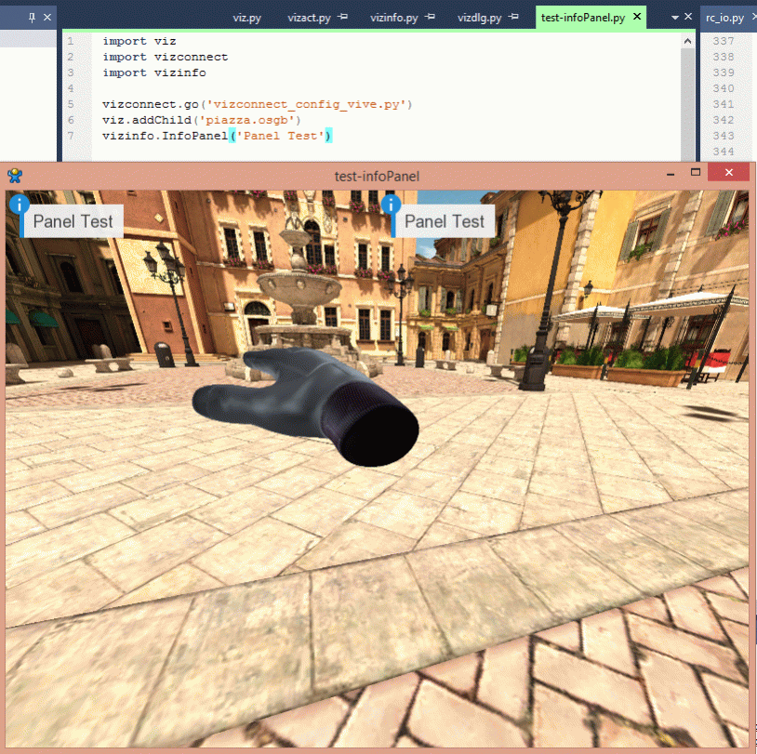Toggle the pin on vizact.py tab

click(x=342, y=18)
